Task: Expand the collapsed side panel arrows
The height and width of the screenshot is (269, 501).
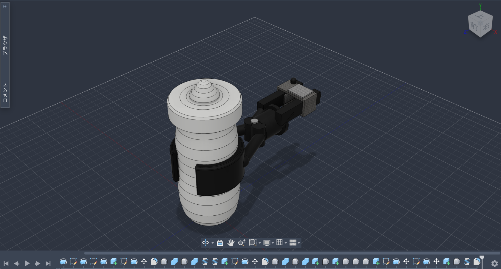Action: [5, 7]
